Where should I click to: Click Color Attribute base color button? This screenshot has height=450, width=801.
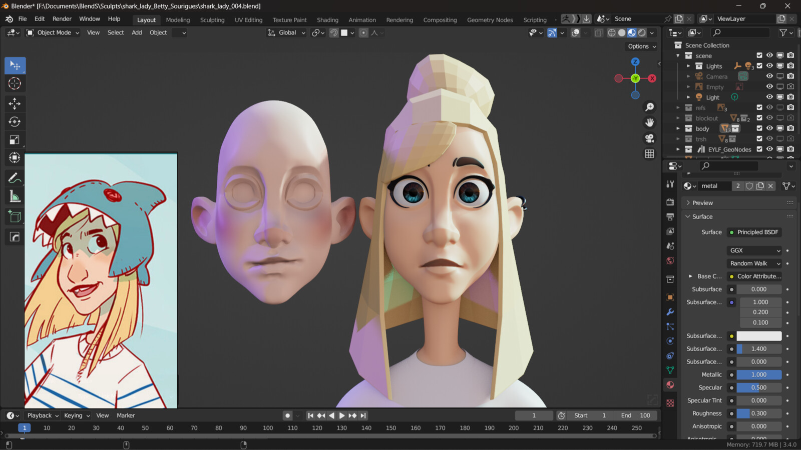tap(754, 276)
